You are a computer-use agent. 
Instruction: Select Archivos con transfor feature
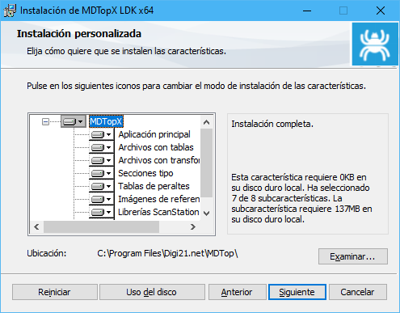(159, 160)
